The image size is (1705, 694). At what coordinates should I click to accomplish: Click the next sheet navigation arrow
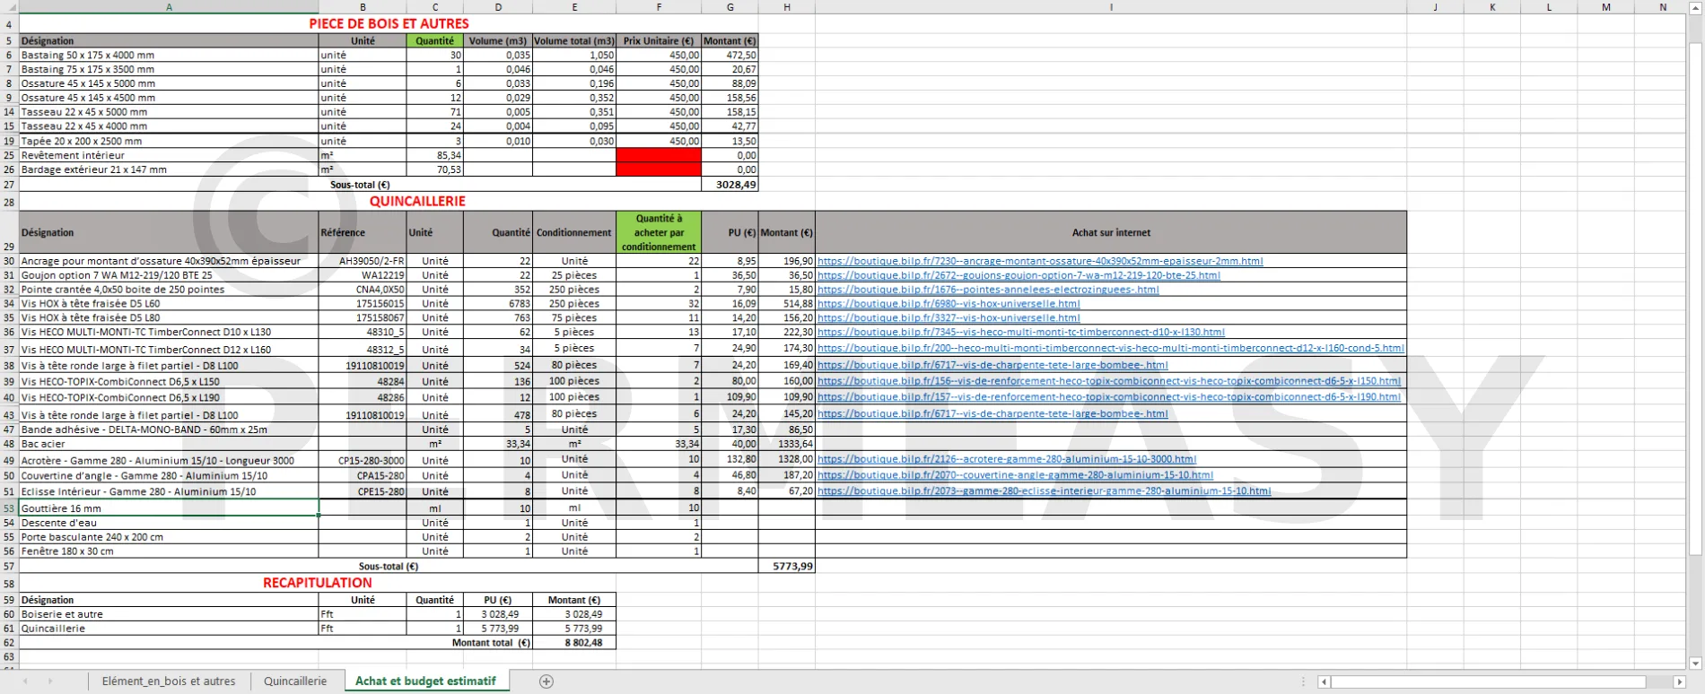point(49,681)
